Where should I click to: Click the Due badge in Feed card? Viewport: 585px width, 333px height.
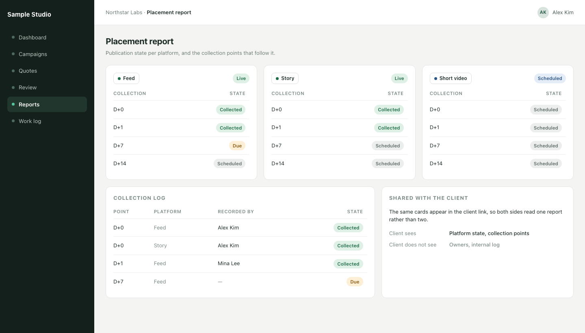237,146
